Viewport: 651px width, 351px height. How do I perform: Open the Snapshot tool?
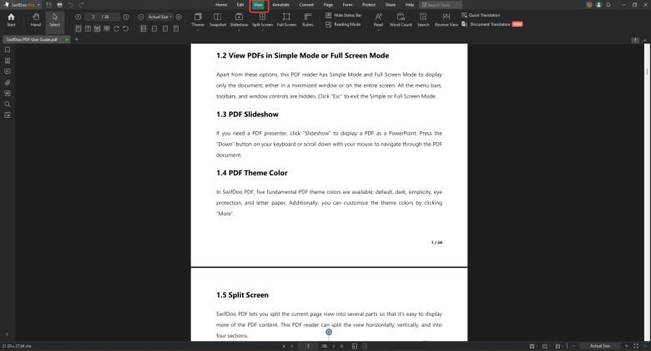[218, 19]
